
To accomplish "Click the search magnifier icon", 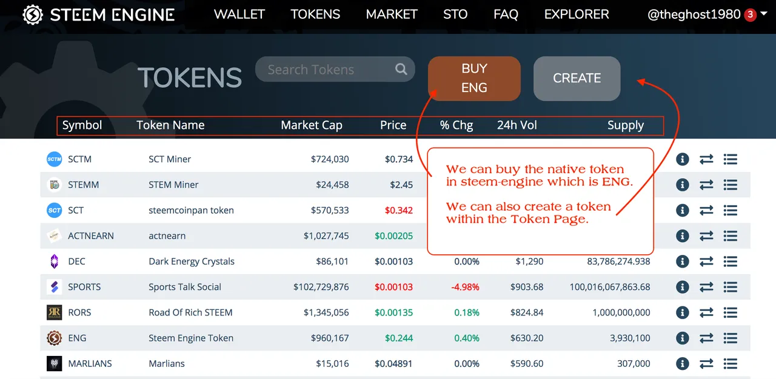I will (x=401, y=69).
